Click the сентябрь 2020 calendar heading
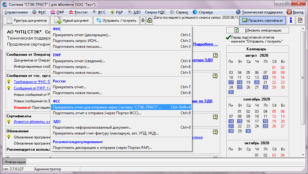308x174 pixels. pyautogui.click(x=256, y=99)
